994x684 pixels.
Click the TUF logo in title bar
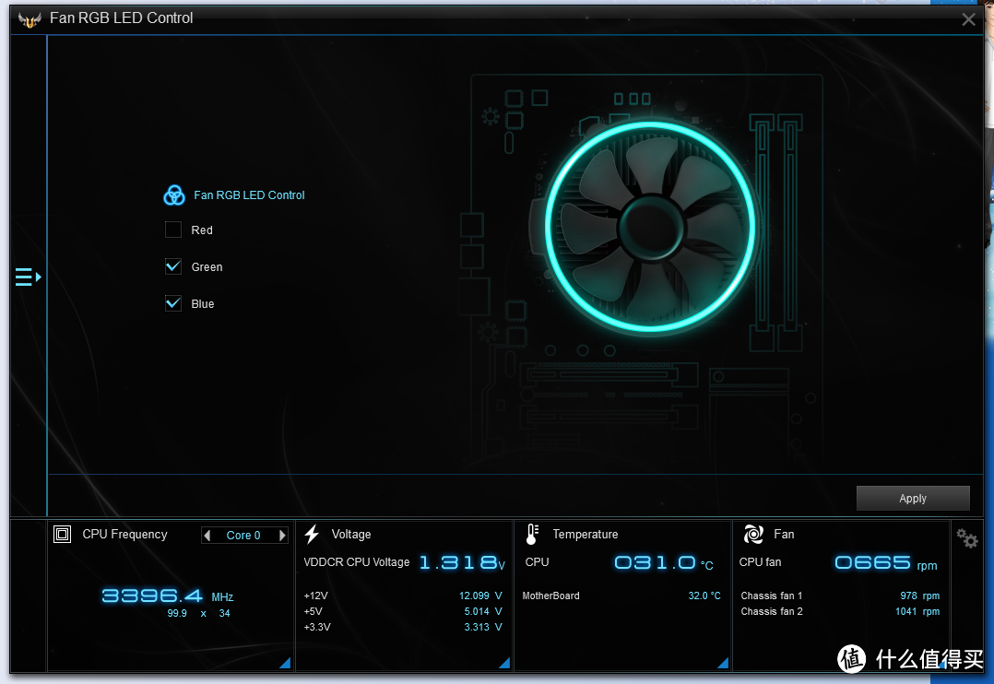30,19
